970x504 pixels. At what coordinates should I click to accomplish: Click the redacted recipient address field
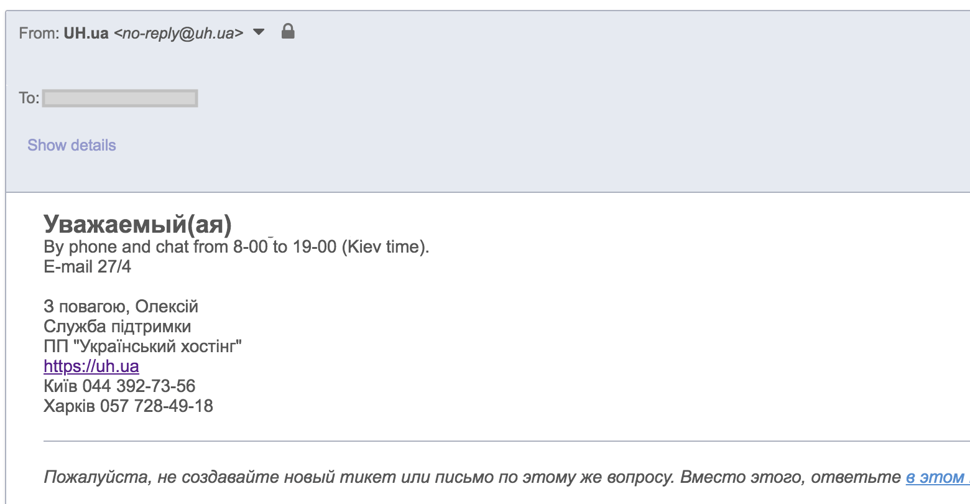120,98
